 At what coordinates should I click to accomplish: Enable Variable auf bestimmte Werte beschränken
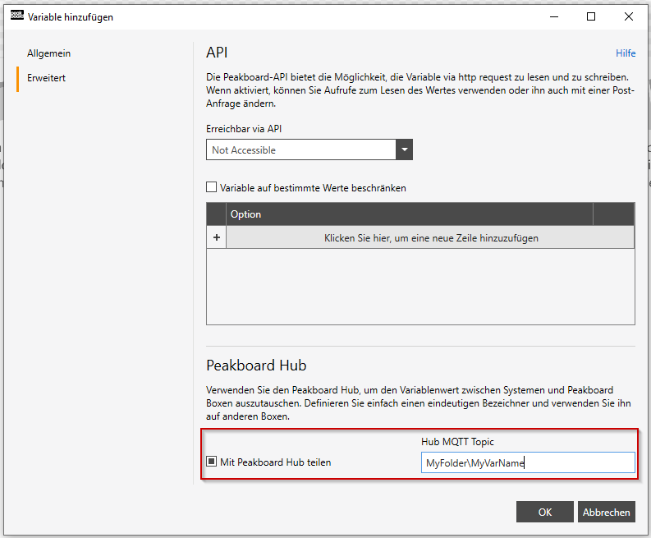tap(211, 187)
